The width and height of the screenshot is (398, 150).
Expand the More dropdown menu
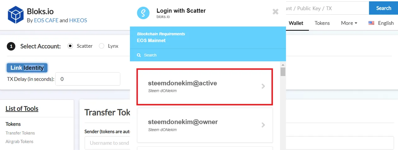[x=349, y=23]
